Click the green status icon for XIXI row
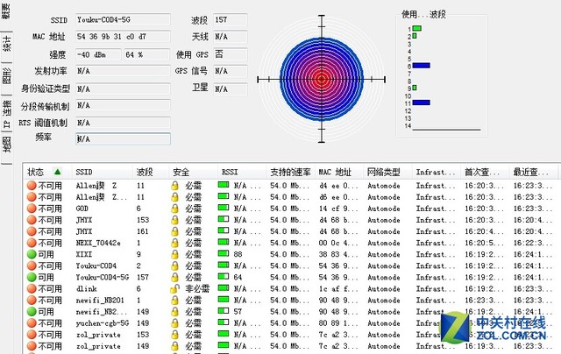 pyautogui.click(x=32, y=254)
